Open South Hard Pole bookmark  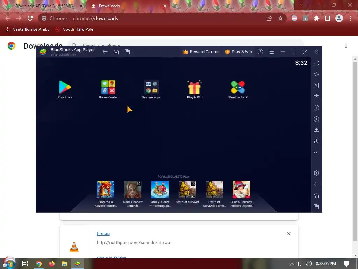(74, 29)
